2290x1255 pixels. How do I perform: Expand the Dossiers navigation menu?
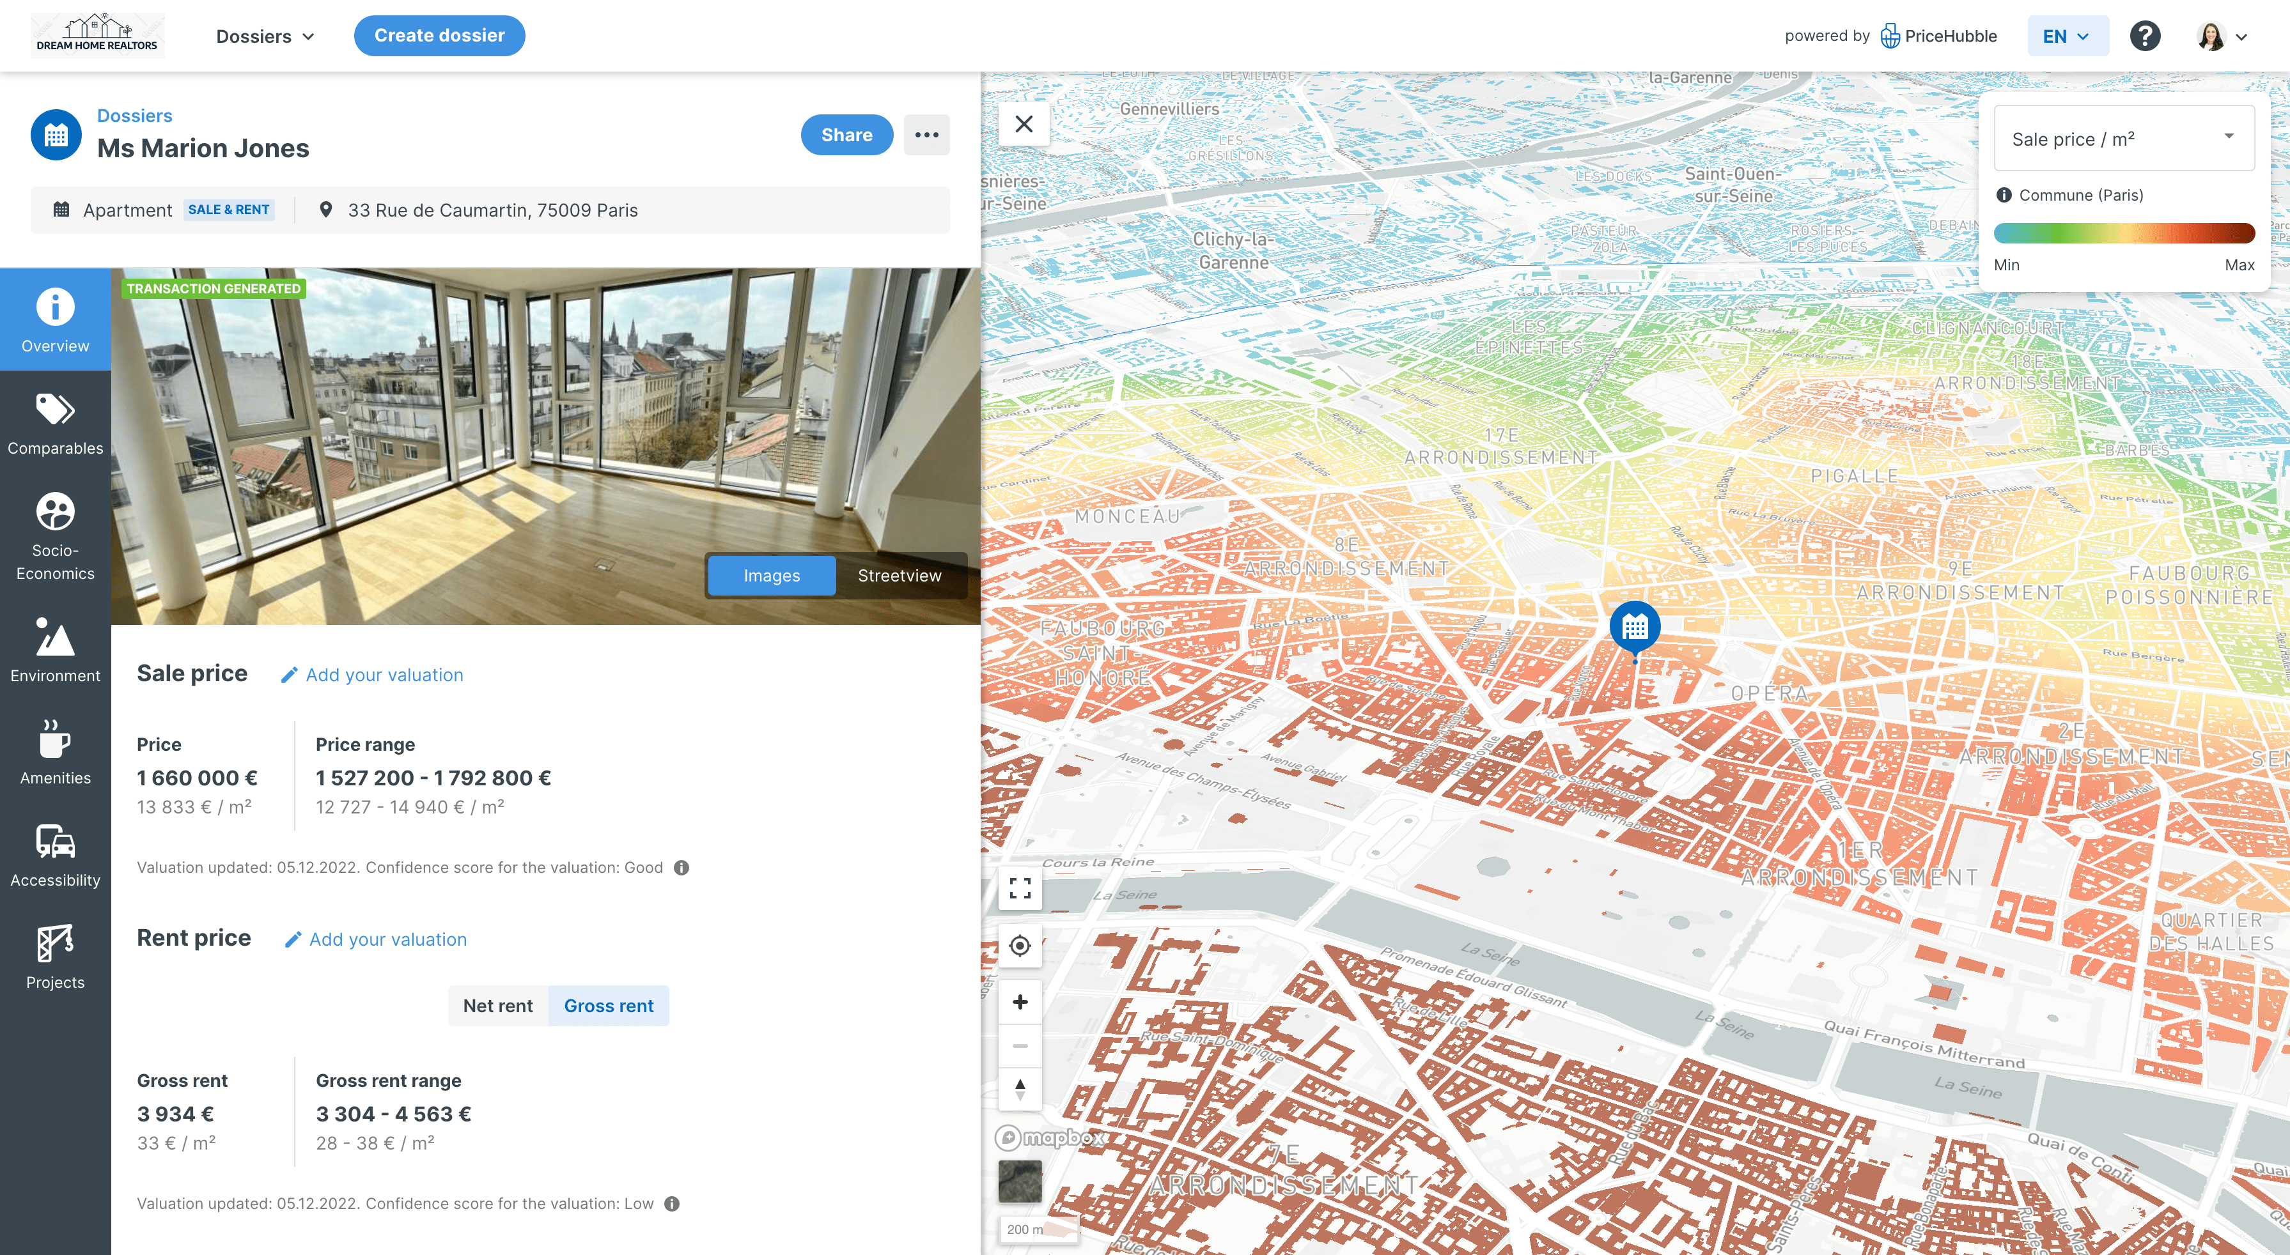pyautogui.click(x=264, y=36)
